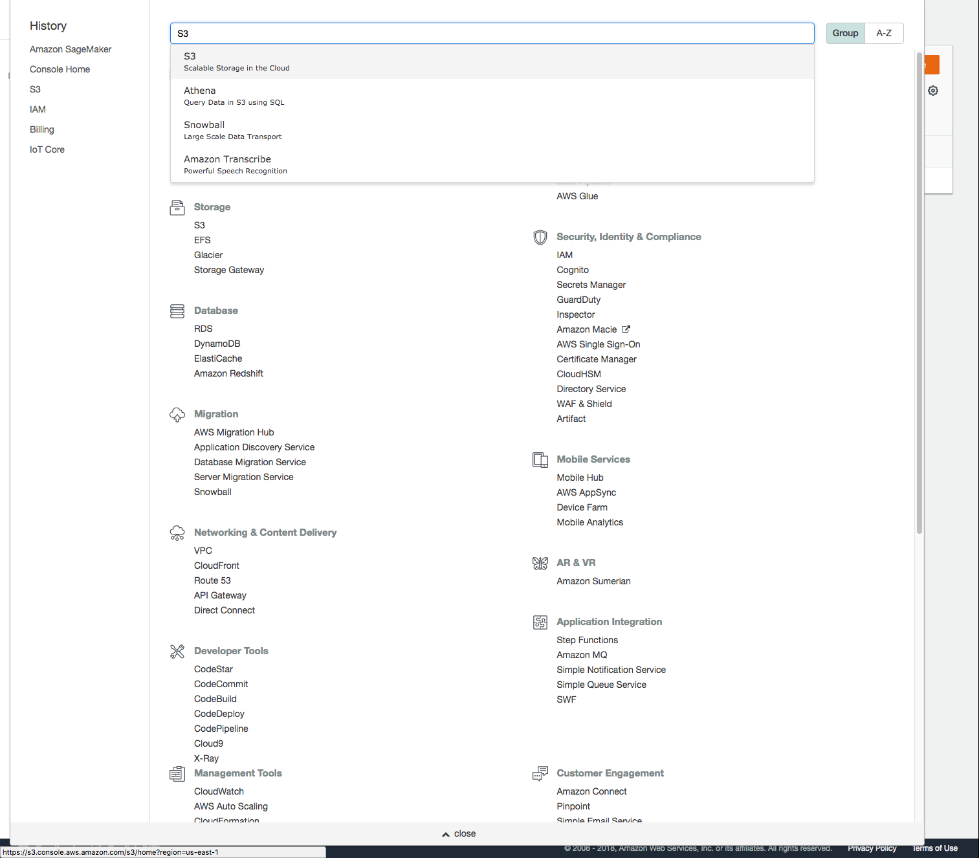Click into the S3 search field
This screenshot has width=979, height=858.
[x=492, y=34]
